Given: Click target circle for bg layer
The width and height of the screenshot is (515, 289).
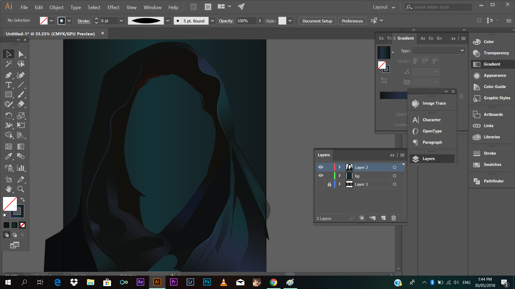Looking at the screenshot, I should point(394,176).
